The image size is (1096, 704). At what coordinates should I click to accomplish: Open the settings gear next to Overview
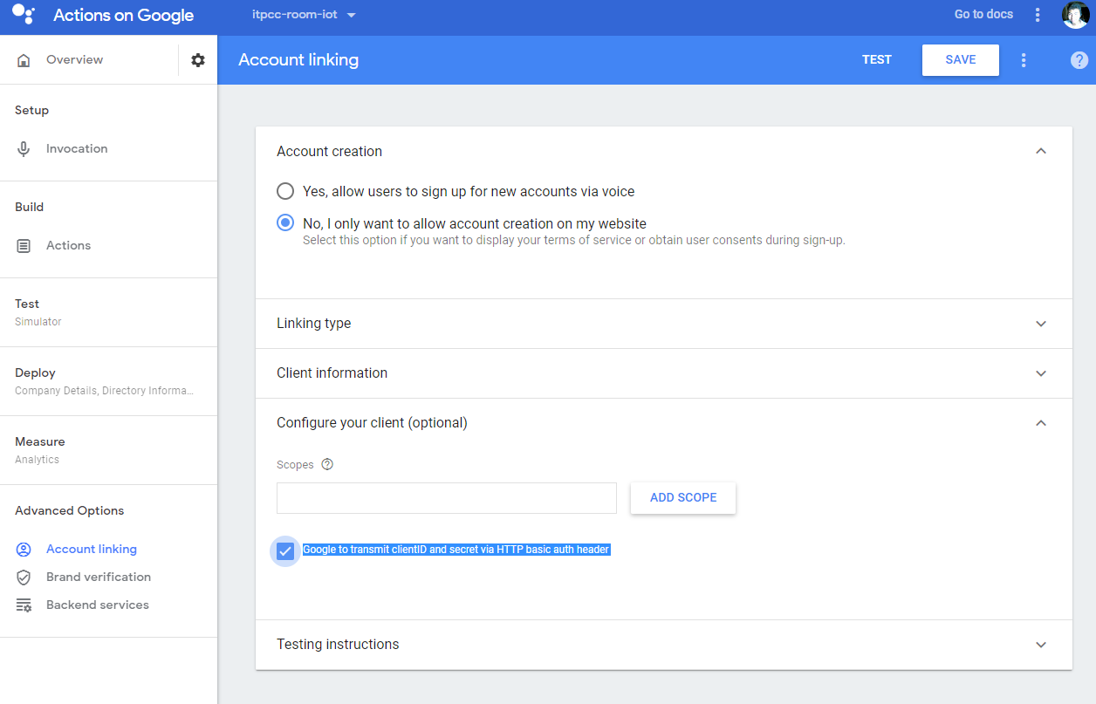point(198,60)
